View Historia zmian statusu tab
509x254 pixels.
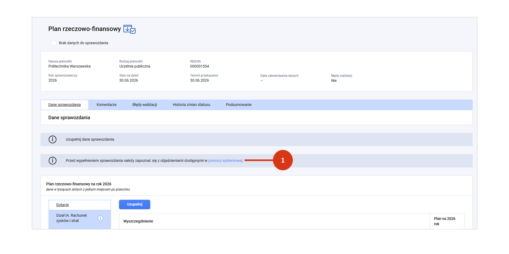coord(191,105)
